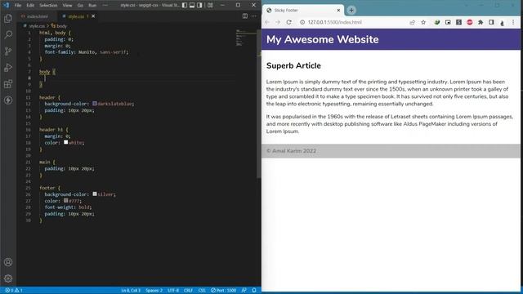Screen dimensions: 523x294
Task: Open the Chrome Extensions puzzle icon
Action: [x=481, y=22]
